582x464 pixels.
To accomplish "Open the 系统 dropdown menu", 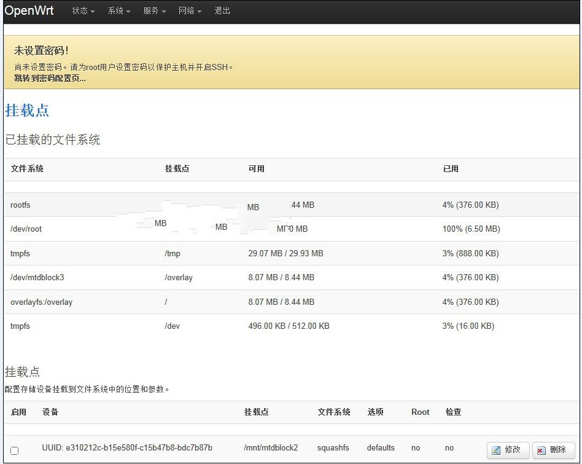I will (118, 11).
